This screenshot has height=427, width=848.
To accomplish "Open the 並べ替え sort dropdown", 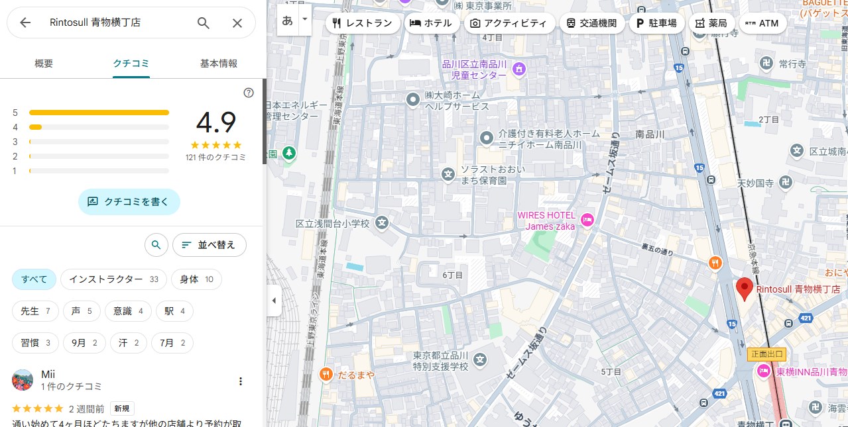I will [209, 245].
